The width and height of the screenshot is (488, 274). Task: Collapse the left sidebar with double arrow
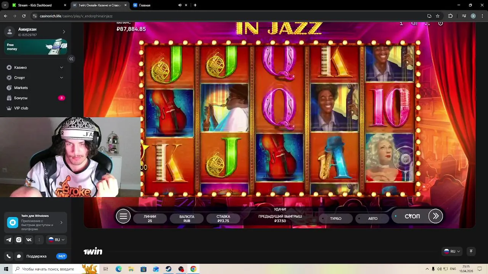coord(71,59)
